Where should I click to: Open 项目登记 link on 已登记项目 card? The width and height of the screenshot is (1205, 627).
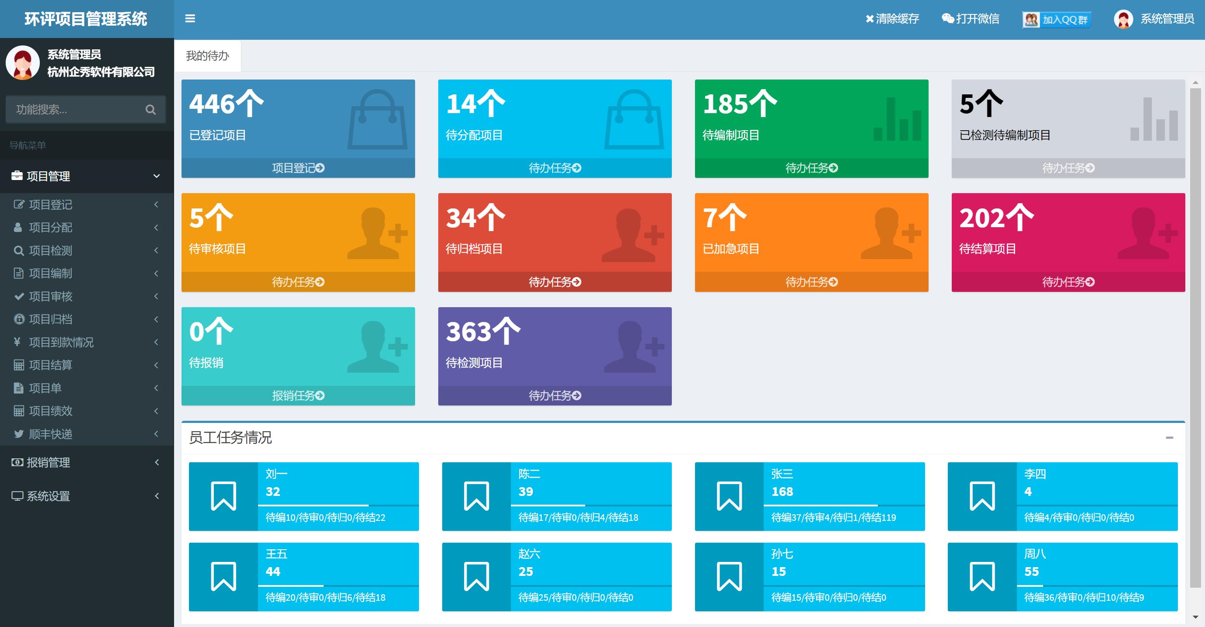click(x=298, y=168)
